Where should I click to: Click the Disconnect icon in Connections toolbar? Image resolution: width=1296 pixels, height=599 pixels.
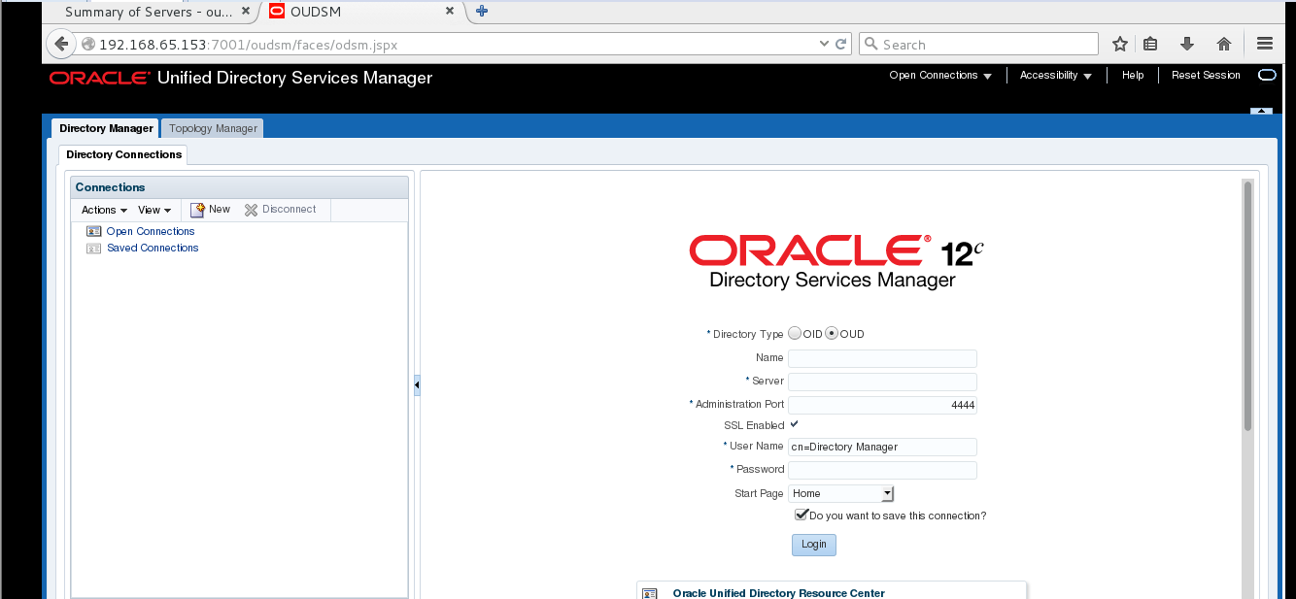click(x=251, y=209)
